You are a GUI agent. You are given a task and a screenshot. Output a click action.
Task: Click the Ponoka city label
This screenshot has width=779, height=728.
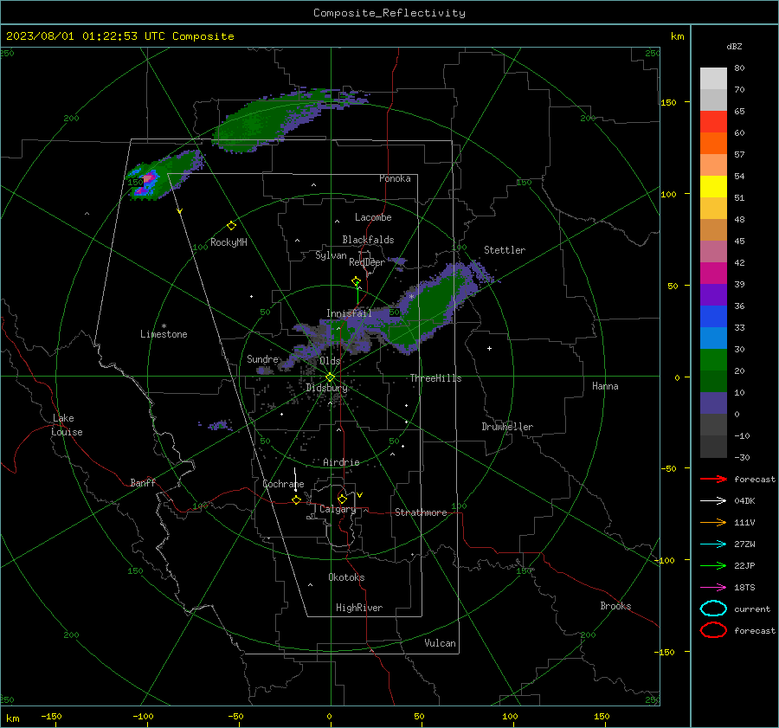click(x=395, y=178)
